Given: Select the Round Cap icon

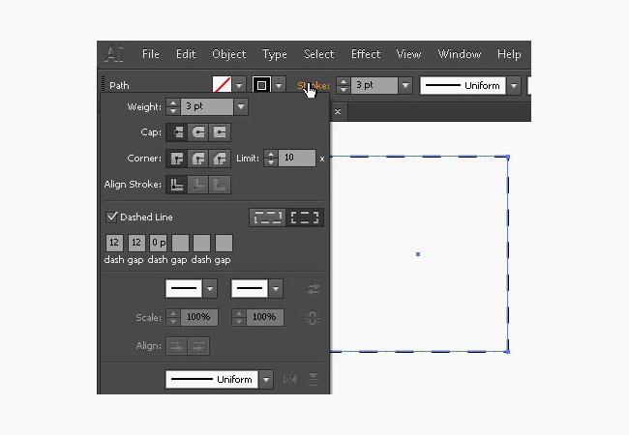Looking at the screenshot, I should click(199, 132).
